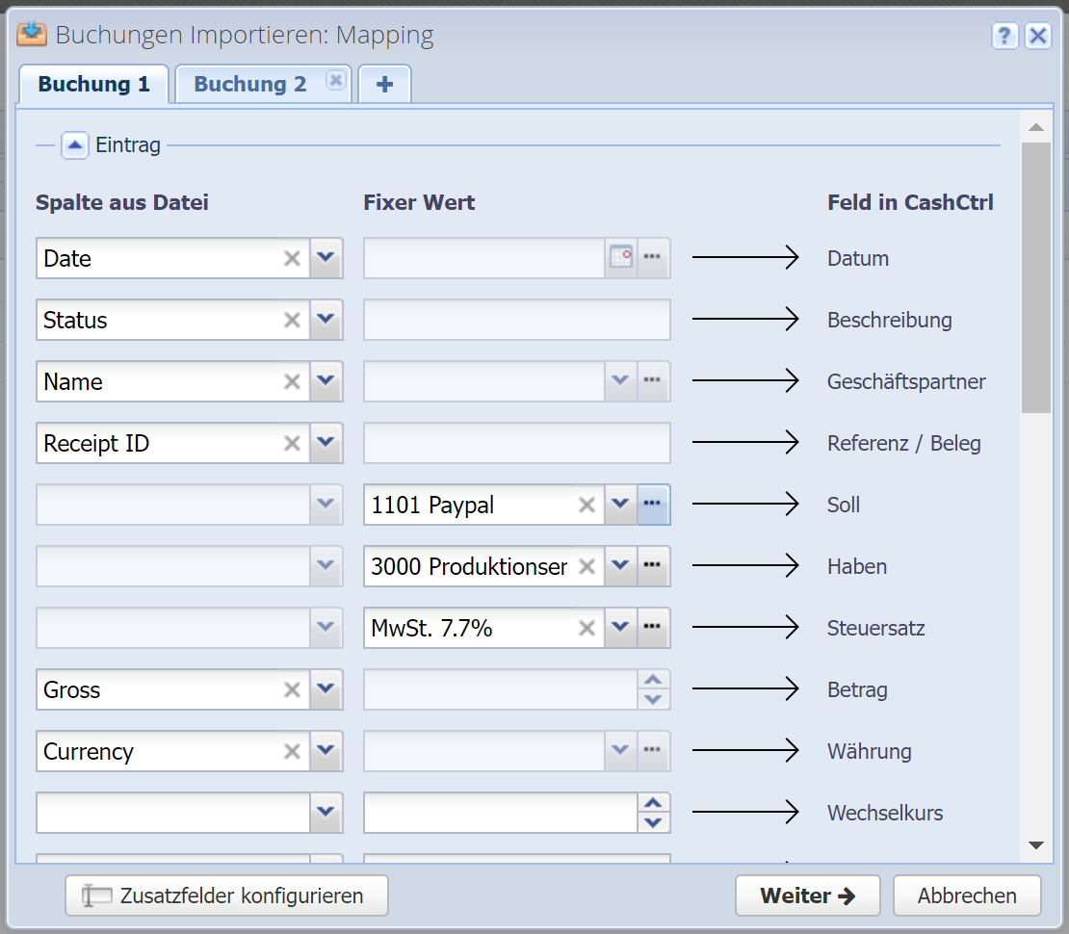Viewport: 1069px width, 934px height.
Task: Open the Status column dropdown
Action: tap(326, 320)
